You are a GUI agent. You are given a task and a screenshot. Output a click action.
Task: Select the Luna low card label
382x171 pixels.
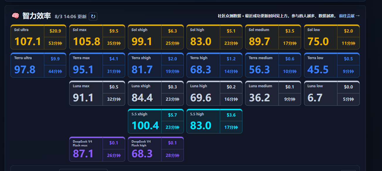(x=315, y=86)
